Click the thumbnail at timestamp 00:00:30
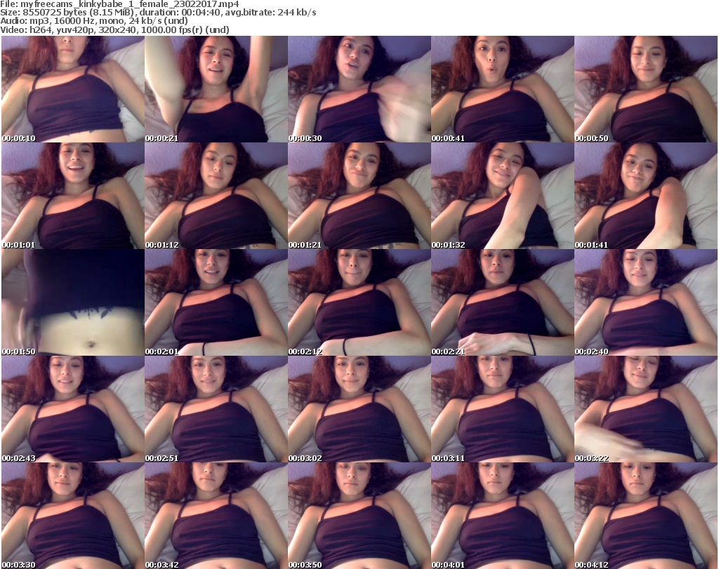Image resolution: width=719 pixels, height=569 pixels. (359, 89)
